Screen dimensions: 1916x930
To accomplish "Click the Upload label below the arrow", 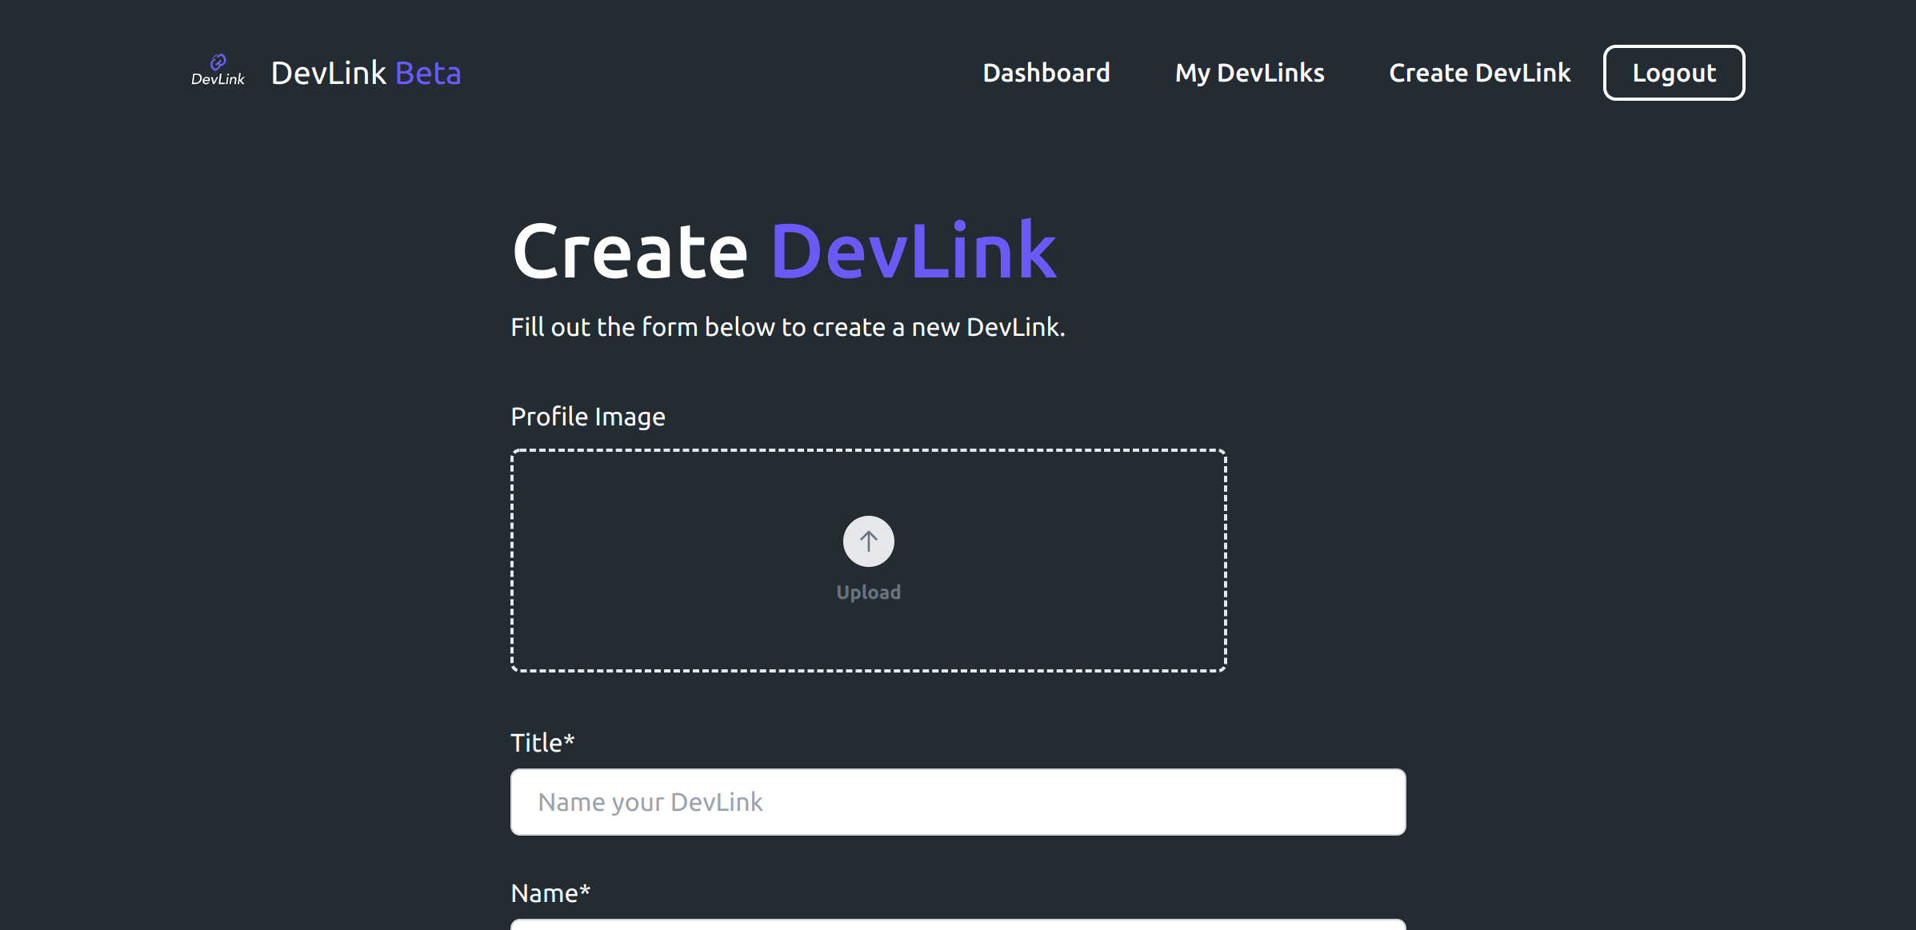I will pyautogui.click(x=868, y=592).
